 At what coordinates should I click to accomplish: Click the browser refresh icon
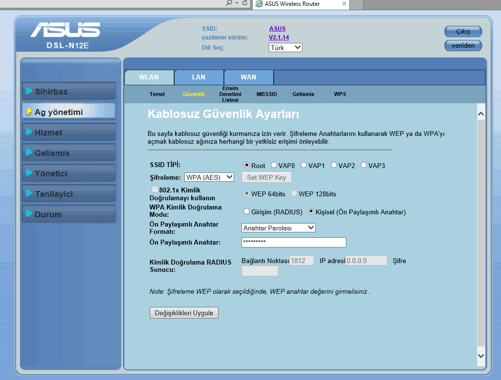(x=245, y=3)
